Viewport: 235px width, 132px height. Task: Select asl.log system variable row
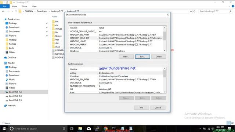pos(116,73)
